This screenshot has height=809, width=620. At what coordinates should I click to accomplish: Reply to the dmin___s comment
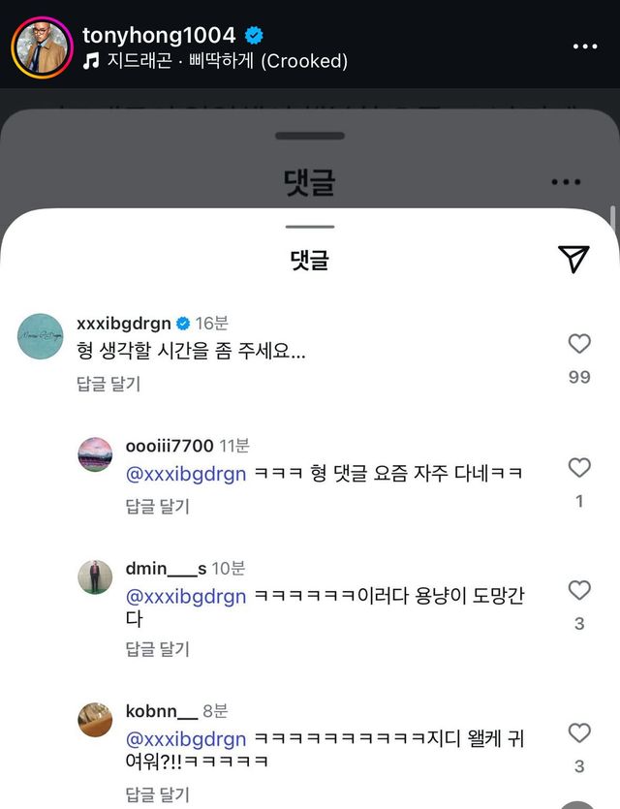158,649
